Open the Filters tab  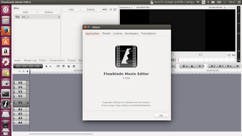(43, 60)
